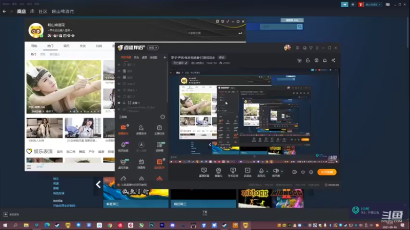Click the multimedia source icon
The width and height of the screenshot is (410, 230).
[x=248, y=171]
